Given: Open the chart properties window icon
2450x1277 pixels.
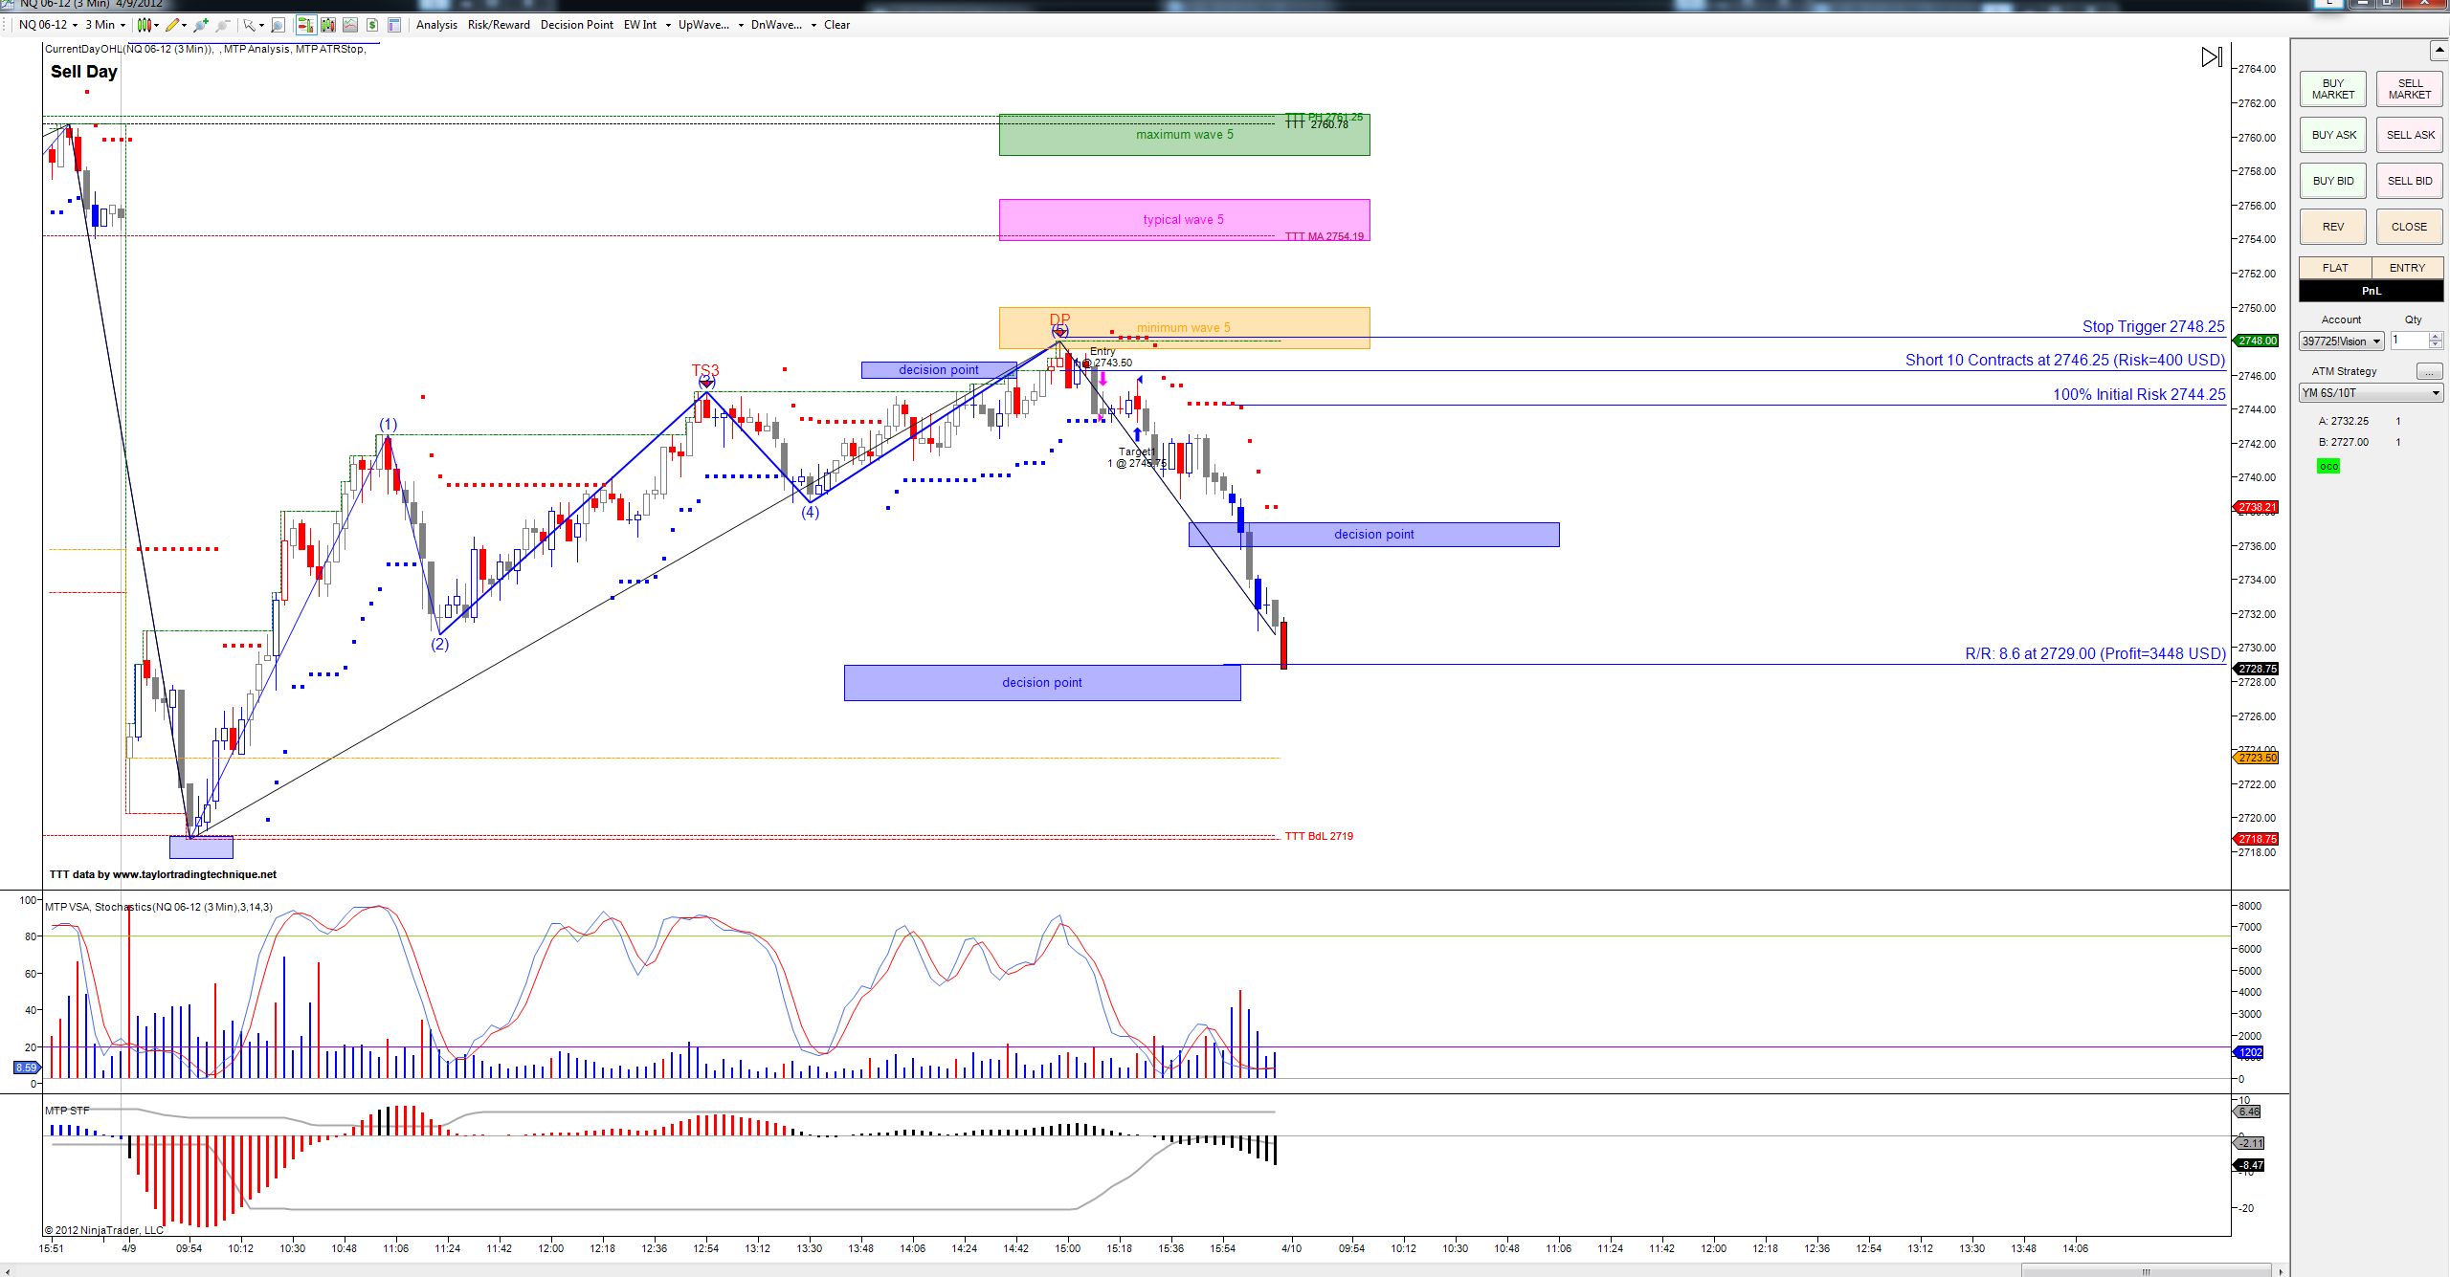Looking at the screenshot, I should pyautogui.click(x=394, y=25).
